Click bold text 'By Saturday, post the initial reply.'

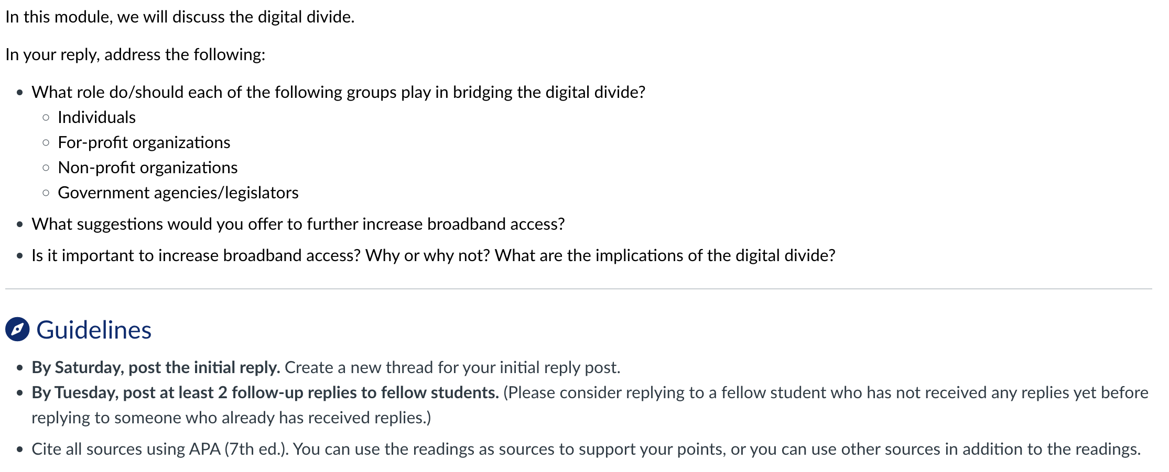pos(156,367)
